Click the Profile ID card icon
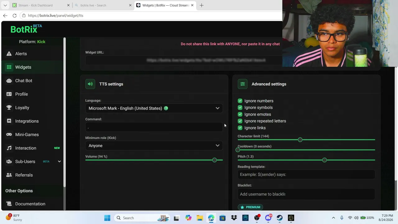 point(9,94)
